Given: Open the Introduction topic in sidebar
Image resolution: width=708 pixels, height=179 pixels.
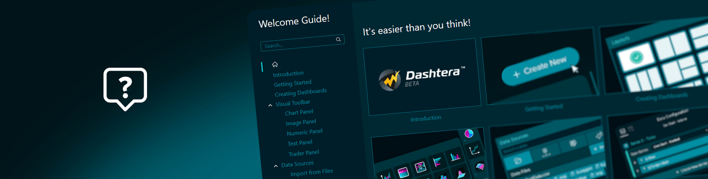Looking at the screenshot, I should coord(288,74).
